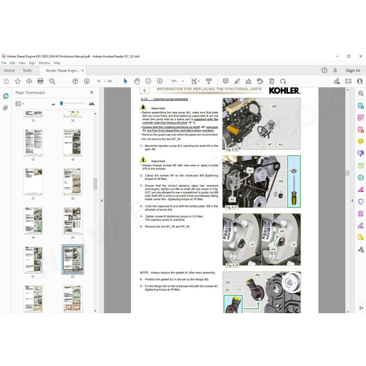Click the cloud upload icon
366x366 pixels.
point(29,81)
